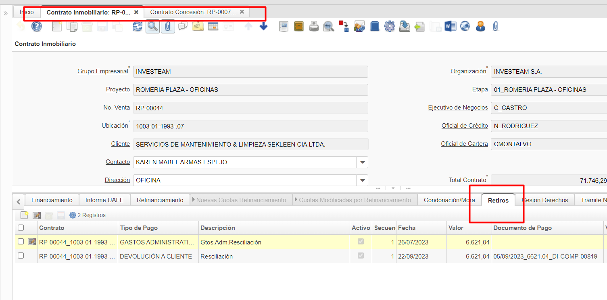Check the Gtos.Adm.Resciliación row checkbox
Screen dimensions: 607x300
[21, 242]
